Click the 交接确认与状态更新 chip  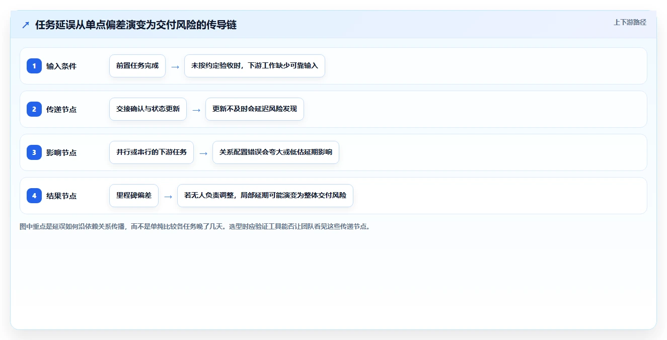148,109
